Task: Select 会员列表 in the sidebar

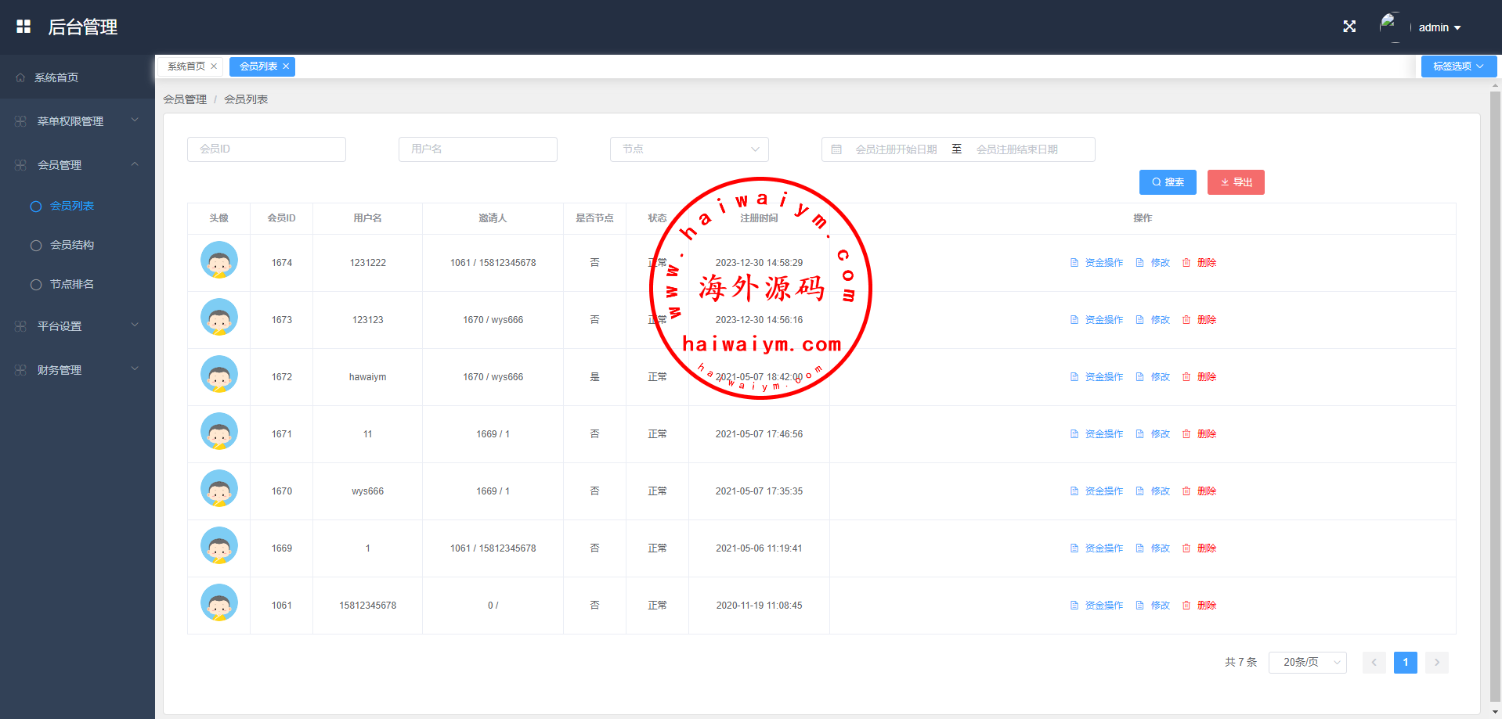Action: pos(72,206)
